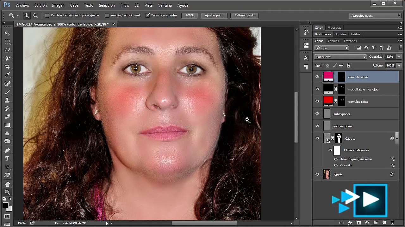Open Color panel flyout menu

(x=400, y=27)
